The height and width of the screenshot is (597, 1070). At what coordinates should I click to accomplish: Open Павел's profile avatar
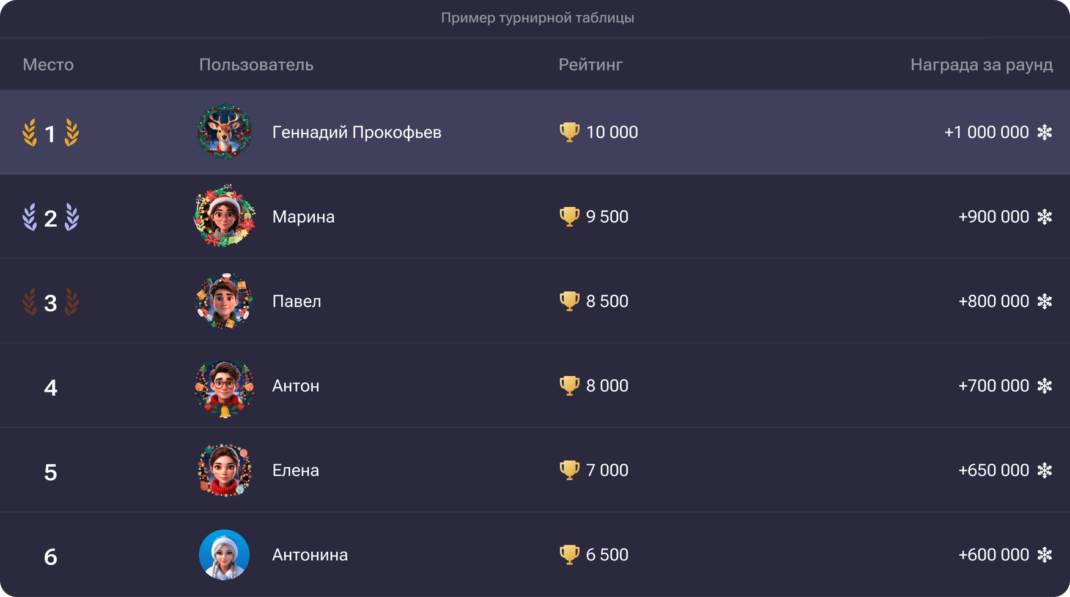pyautogui.click(x=224, y=301)
